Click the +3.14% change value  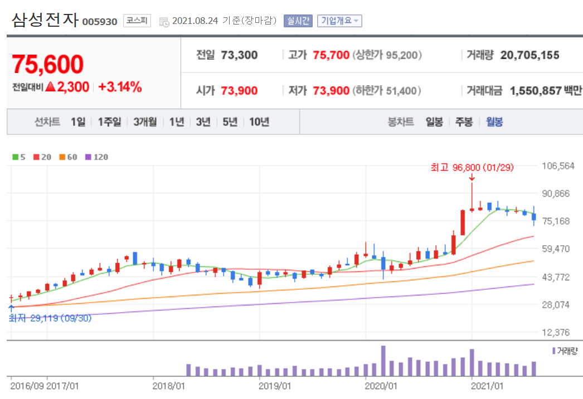120,87
